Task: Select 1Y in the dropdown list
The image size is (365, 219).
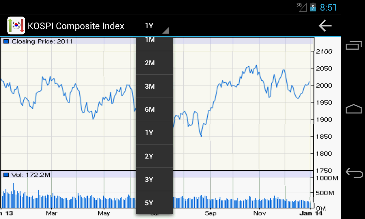Action: click(154, 133)
